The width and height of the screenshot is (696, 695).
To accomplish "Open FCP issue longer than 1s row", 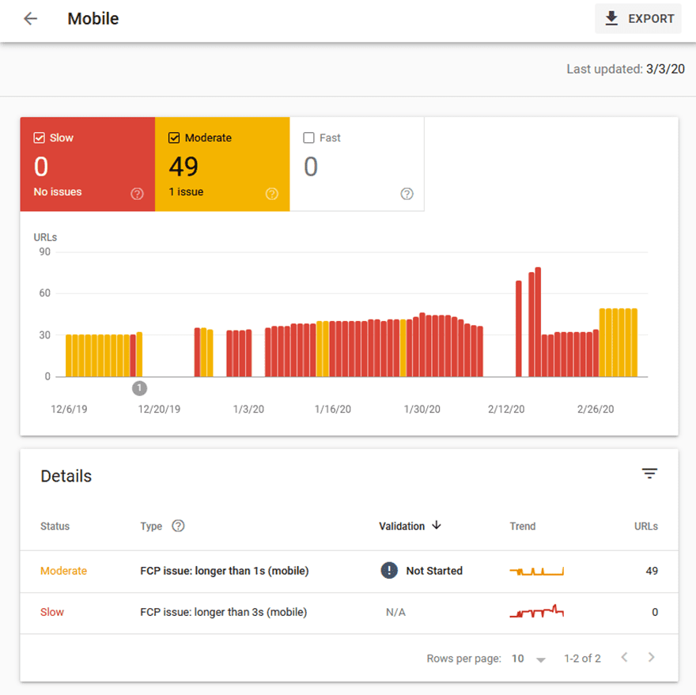I will tap(224, 571).
